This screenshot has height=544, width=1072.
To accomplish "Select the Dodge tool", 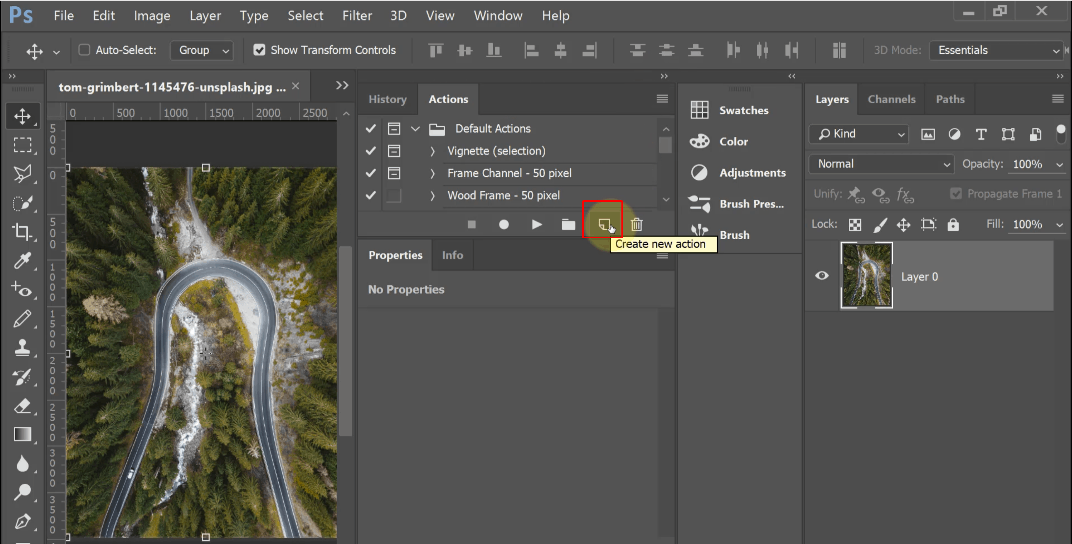I will coord(22,492).
